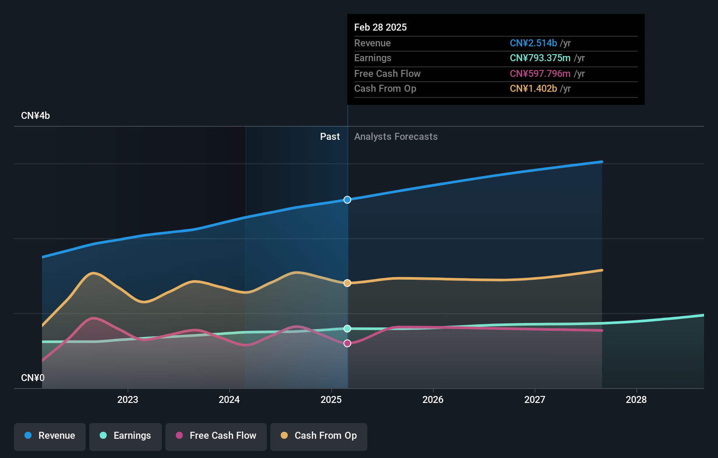Click the Revenue value CN¥2.514b link

click(x=533, y=43)
